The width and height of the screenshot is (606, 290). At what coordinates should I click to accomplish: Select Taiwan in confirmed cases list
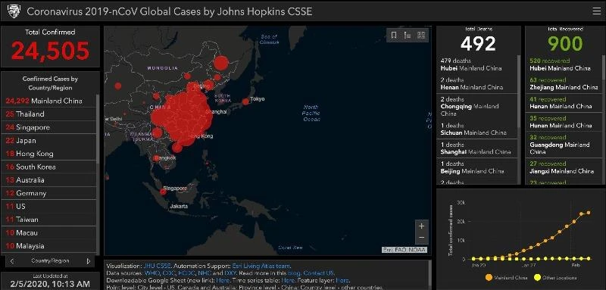(48, 220)
